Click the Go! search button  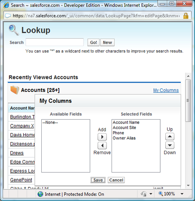point(94,42)
